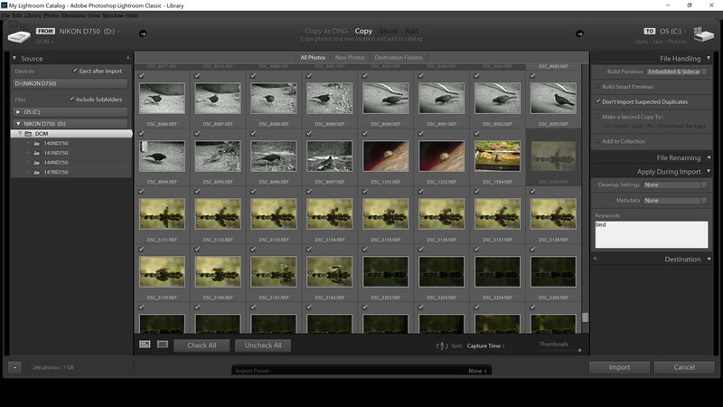Click into the Keywords text field
723x407 pixels.
pos(651,234)
